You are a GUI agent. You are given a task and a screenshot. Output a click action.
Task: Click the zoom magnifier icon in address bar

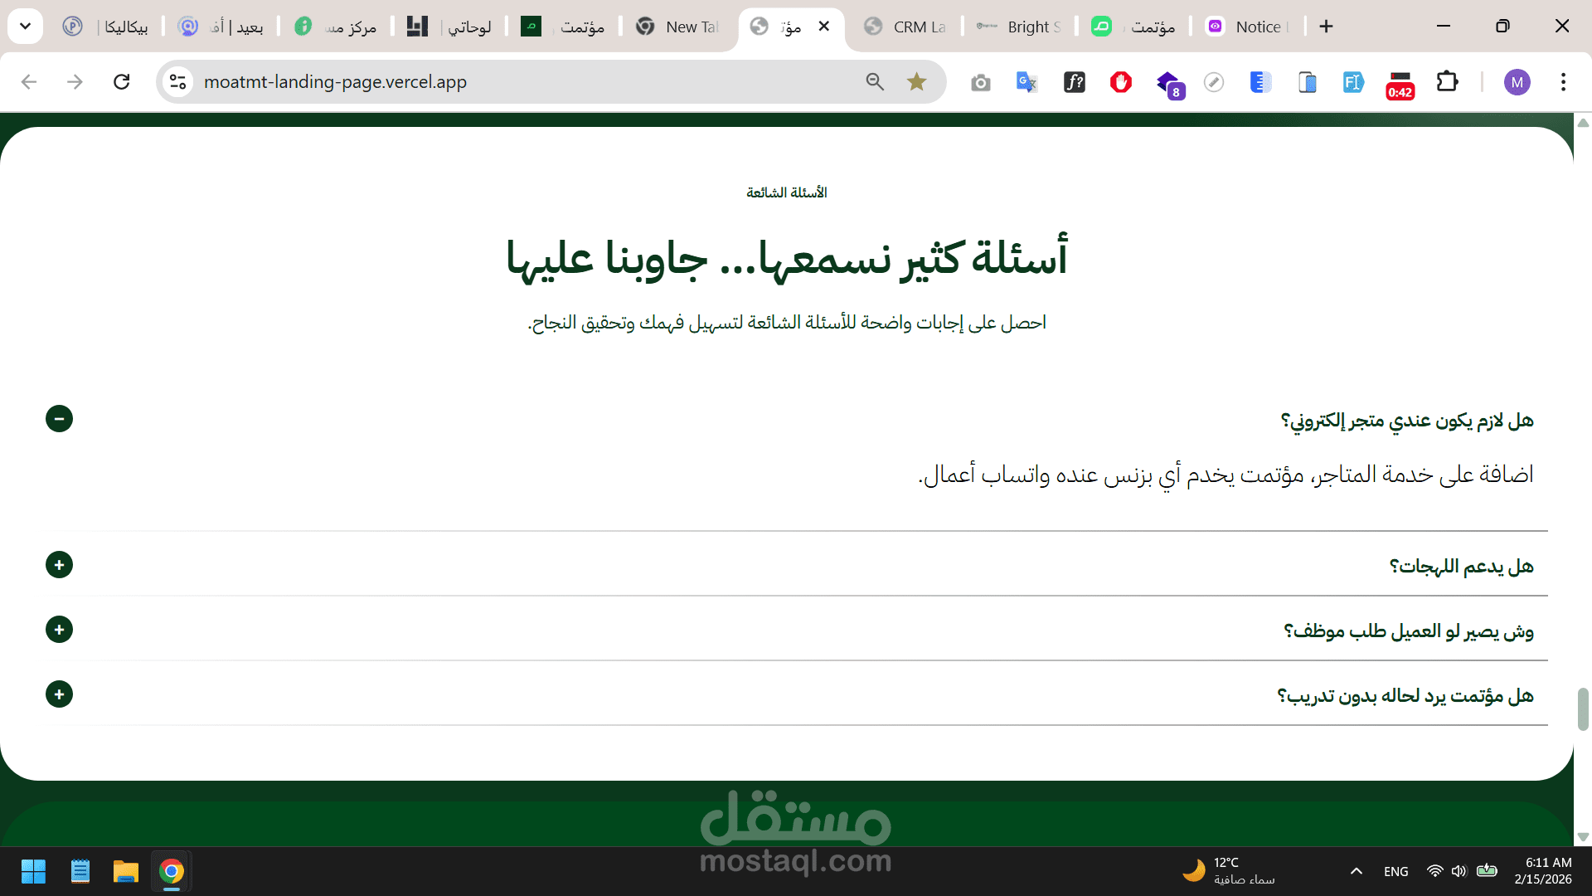click(x=875, y=81)
